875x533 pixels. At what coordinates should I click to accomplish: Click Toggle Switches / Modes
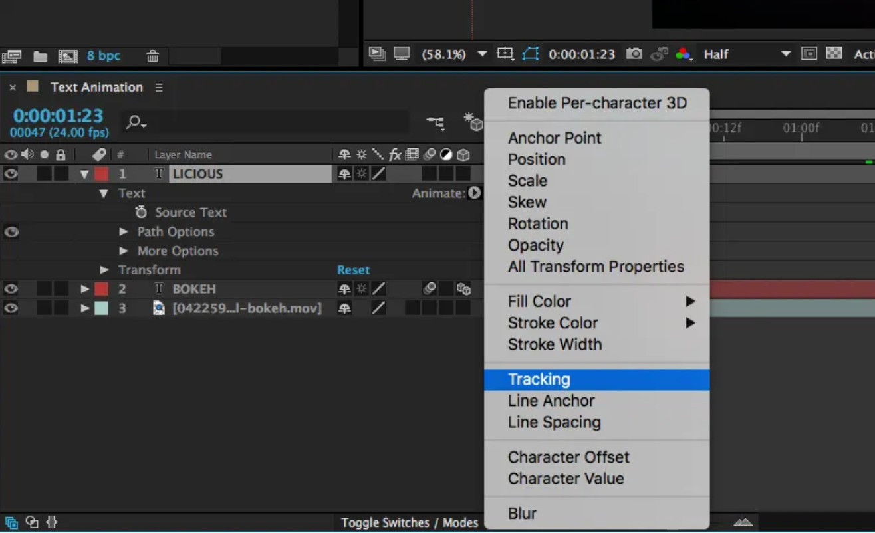(410, 522)
